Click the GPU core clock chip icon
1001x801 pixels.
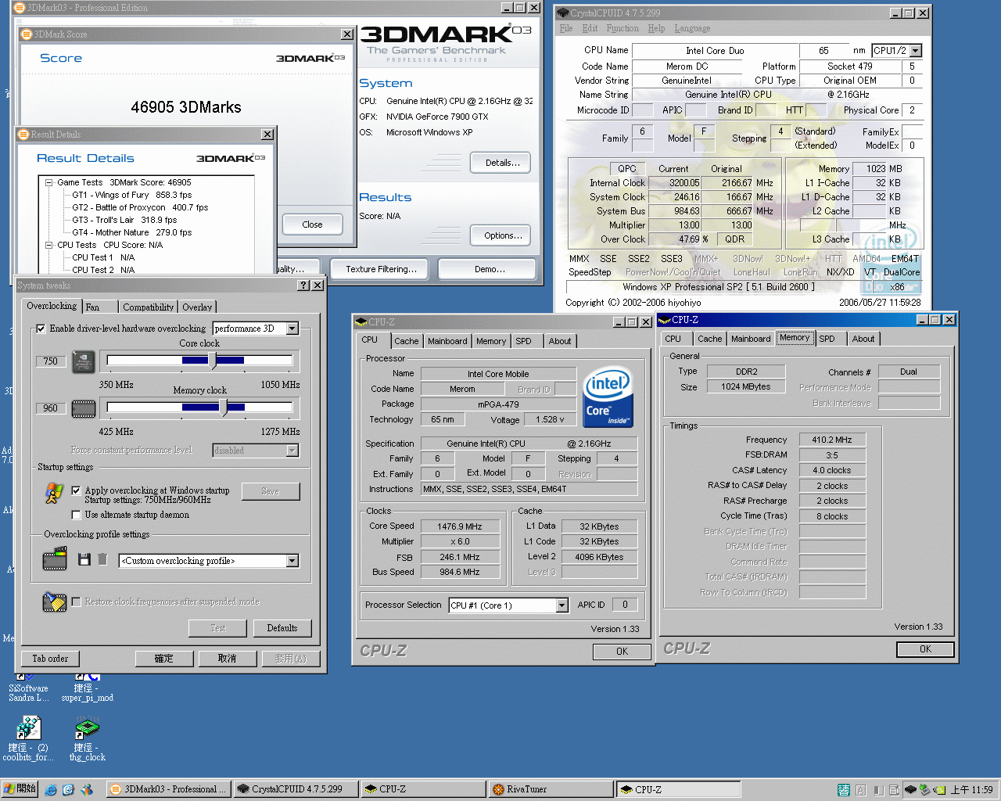click(84, 361)
